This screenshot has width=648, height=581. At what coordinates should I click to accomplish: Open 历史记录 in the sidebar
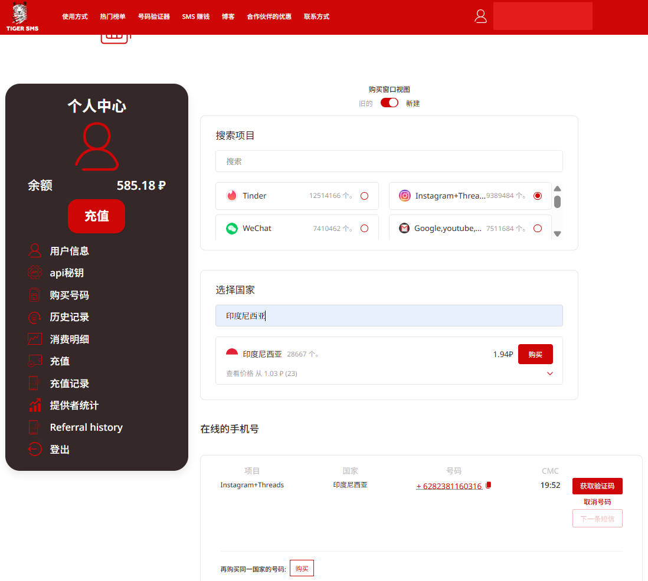(70, 317)
